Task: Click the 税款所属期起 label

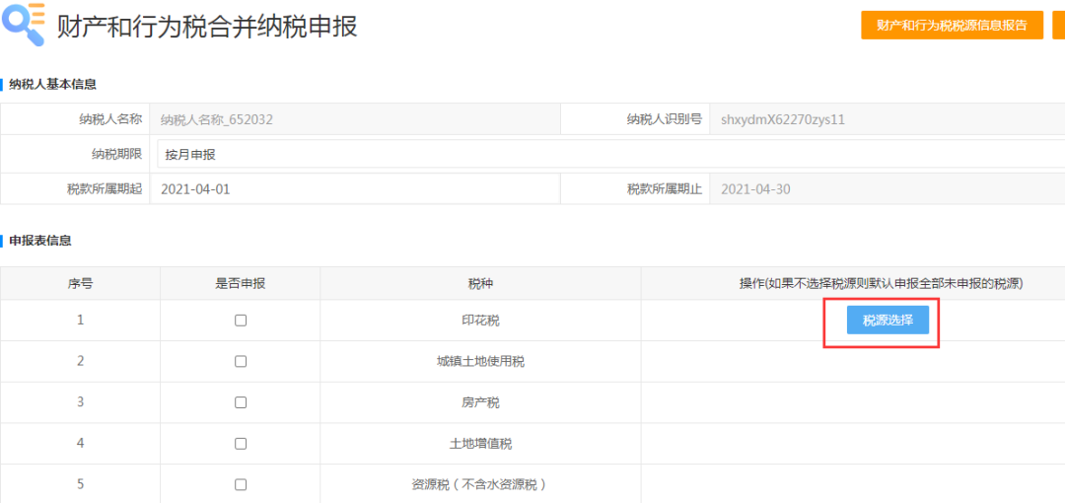Action: pyautogui.click(x=104, y=189)
